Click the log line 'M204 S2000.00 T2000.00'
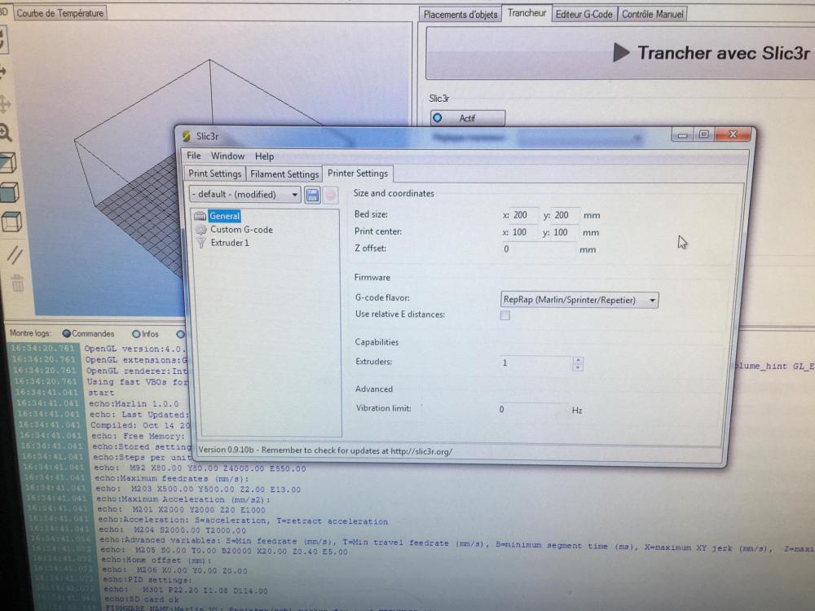This screenshot has width=815, height=611. [190, 530]
